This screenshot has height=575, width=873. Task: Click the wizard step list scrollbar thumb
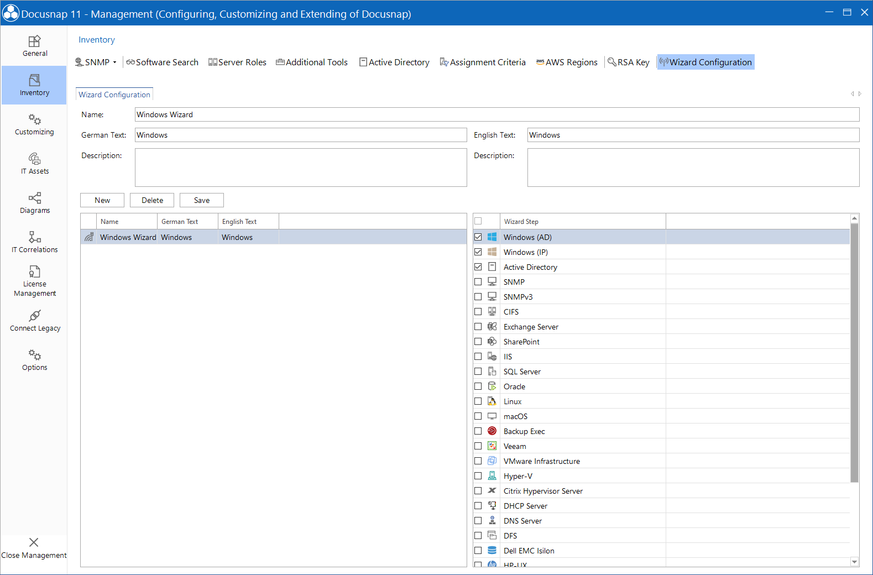click(854, 353)
